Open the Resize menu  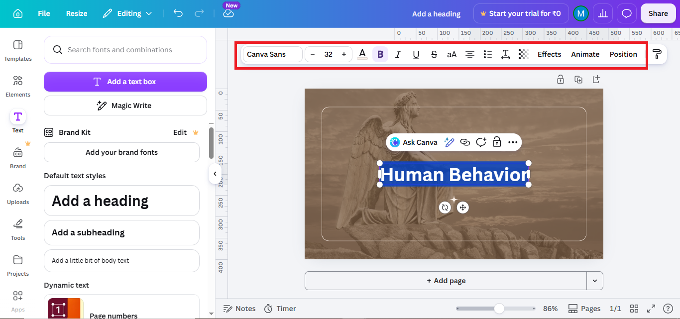(77, 13)
